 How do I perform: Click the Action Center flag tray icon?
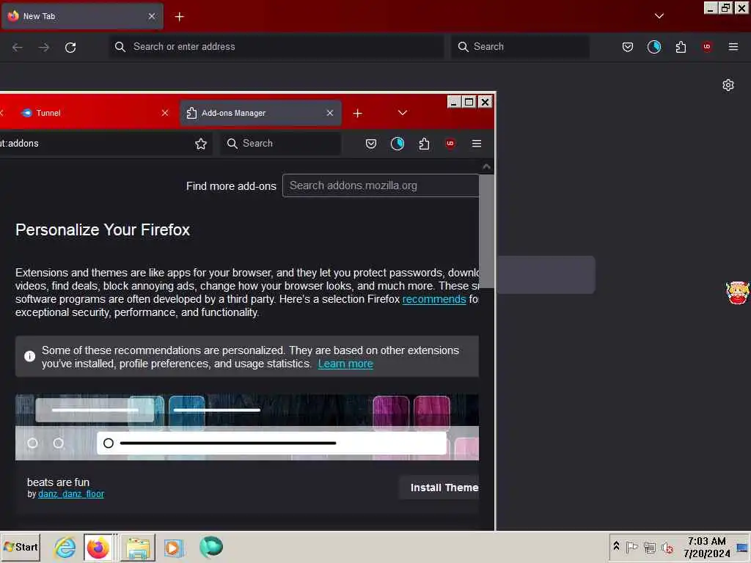pyautogui.click(x=631, y=547)
